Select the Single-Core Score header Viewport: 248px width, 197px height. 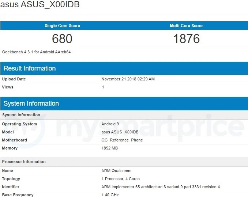(x=62, y=26)
